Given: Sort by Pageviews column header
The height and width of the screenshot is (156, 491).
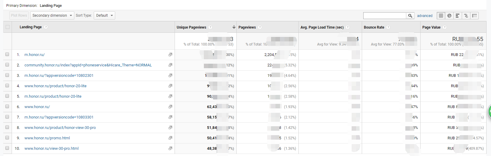Looking at the screenshot, I should click(x=247, y=27).
